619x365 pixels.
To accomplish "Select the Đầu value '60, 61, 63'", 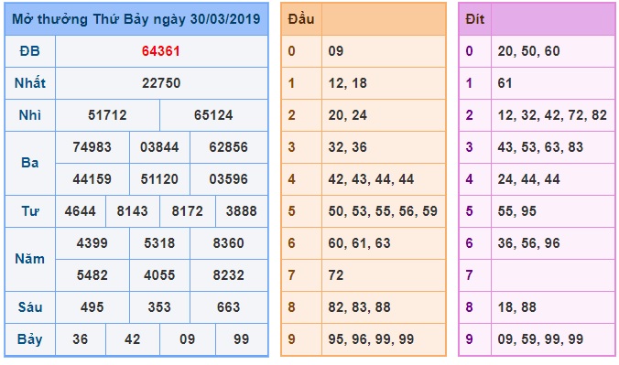I will point(359,242).
